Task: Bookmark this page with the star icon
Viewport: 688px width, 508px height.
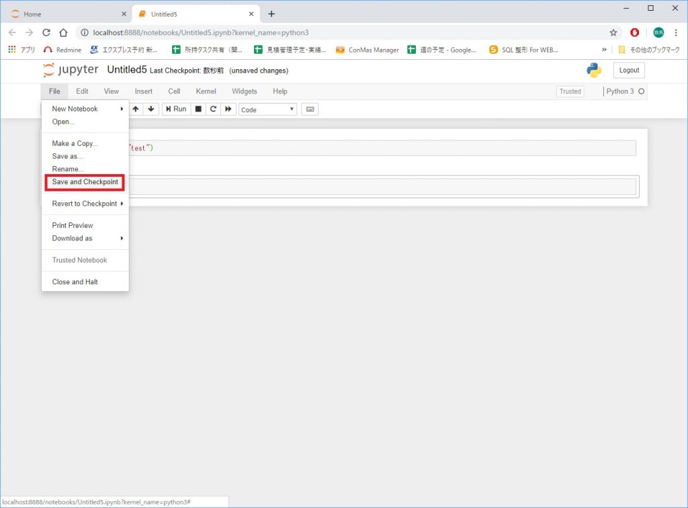Action: coord(613,32)
